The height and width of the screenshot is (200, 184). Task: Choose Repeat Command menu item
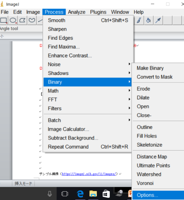[x=88, y=147]
